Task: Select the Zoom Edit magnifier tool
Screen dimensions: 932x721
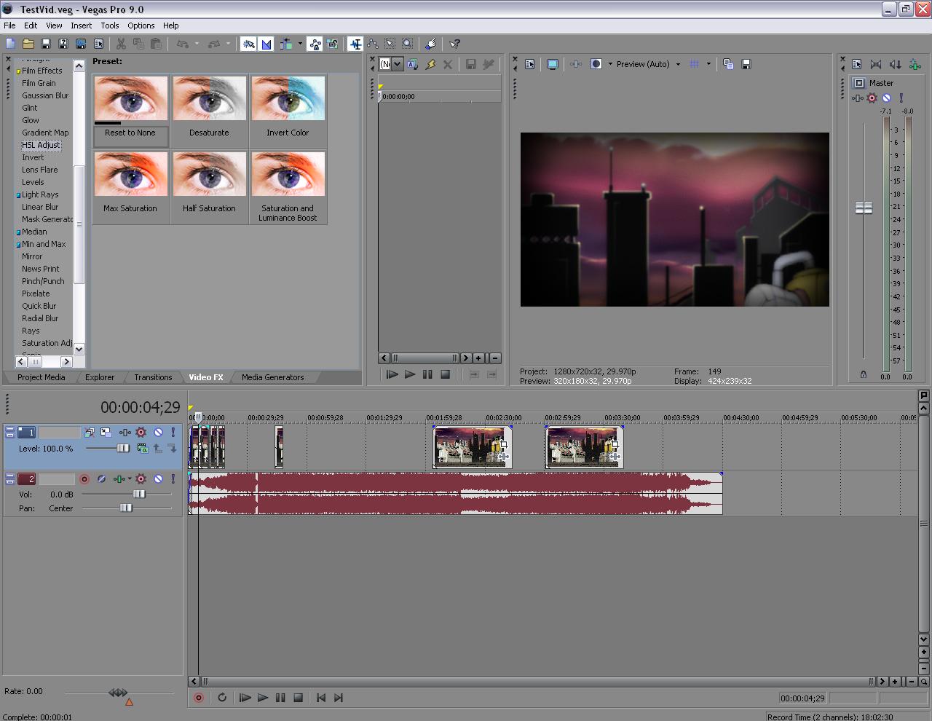Action: (x=408, y=44)
